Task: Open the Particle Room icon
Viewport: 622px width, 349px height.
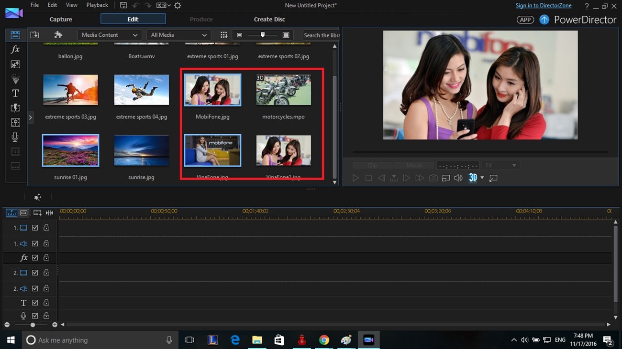Action: [x=15, y=79]
